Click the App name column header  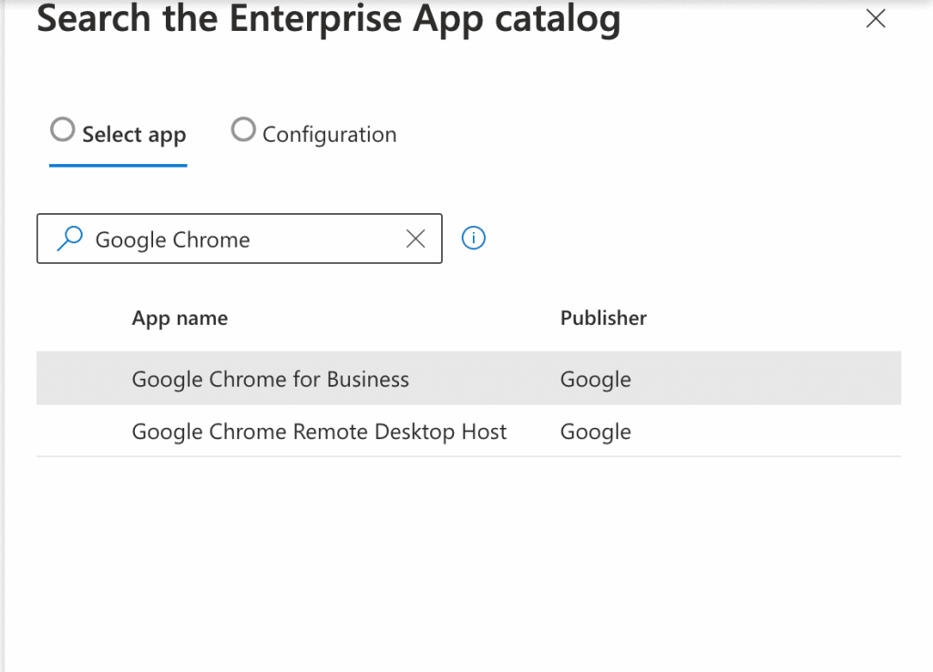pos(179,318)
